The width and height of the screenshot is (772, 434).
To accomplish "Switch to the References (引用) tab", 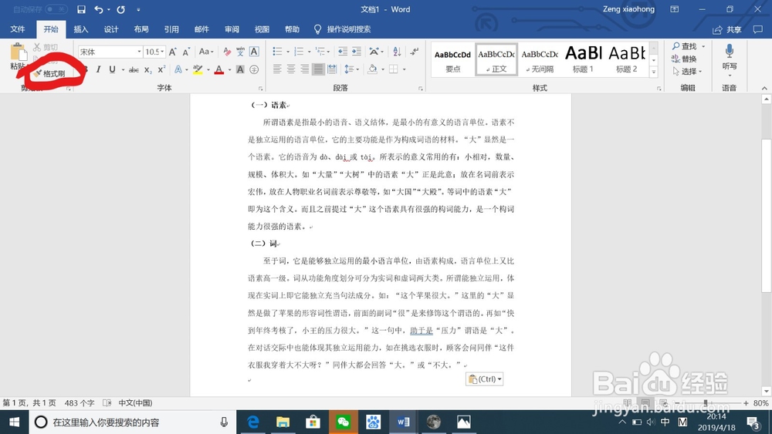I will (x=171, y=29).
